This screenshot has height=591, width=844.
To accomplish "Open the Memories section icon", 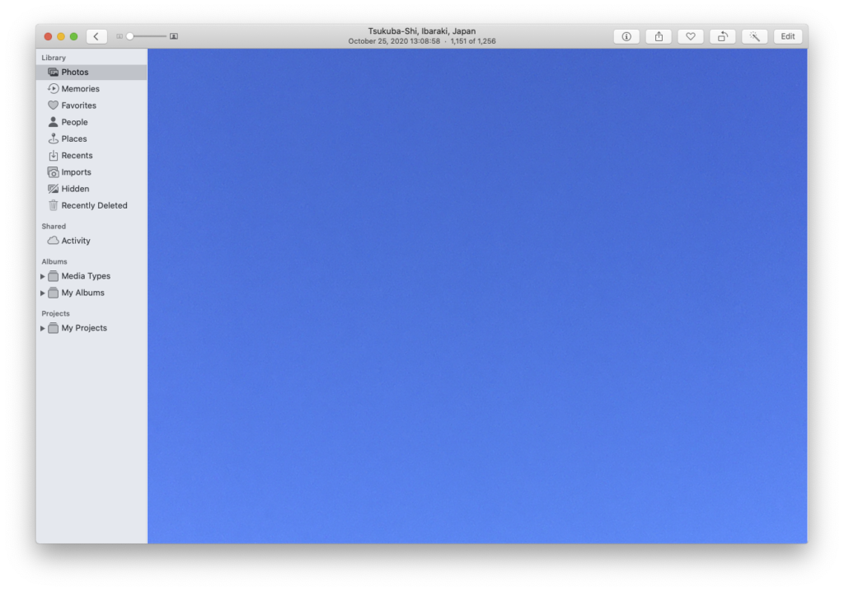I will (54, 89).
